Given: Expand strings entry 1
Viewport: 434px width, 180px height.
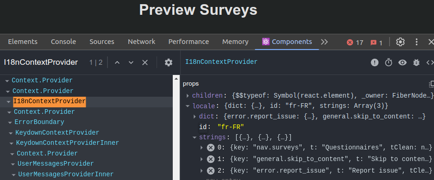Looking at the screenshot, I should (x=201, y=159).
